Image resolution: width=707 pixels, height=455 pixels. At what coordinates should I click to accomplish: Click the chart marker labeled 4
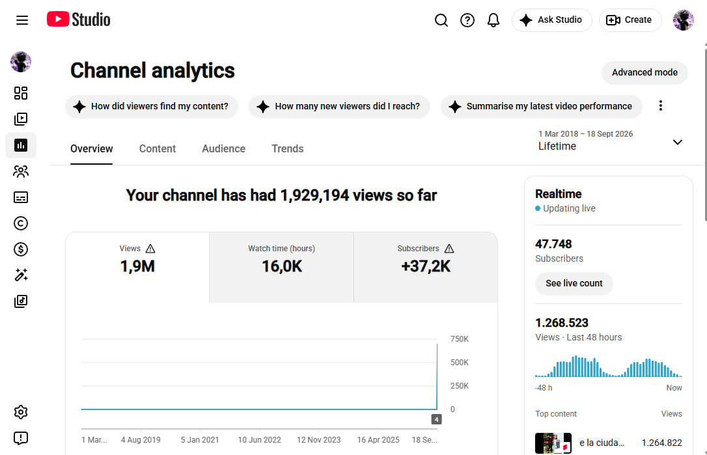click(436, 419)
